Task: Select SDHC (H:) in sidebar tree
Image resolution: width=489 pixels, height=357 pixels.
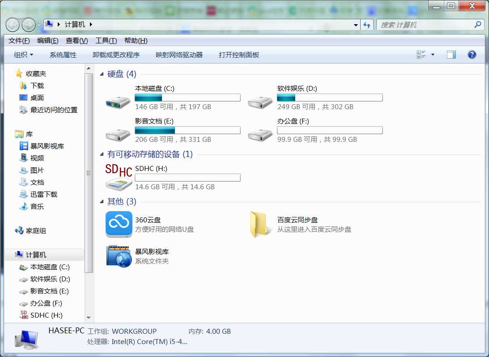Action: coord(47,315)
